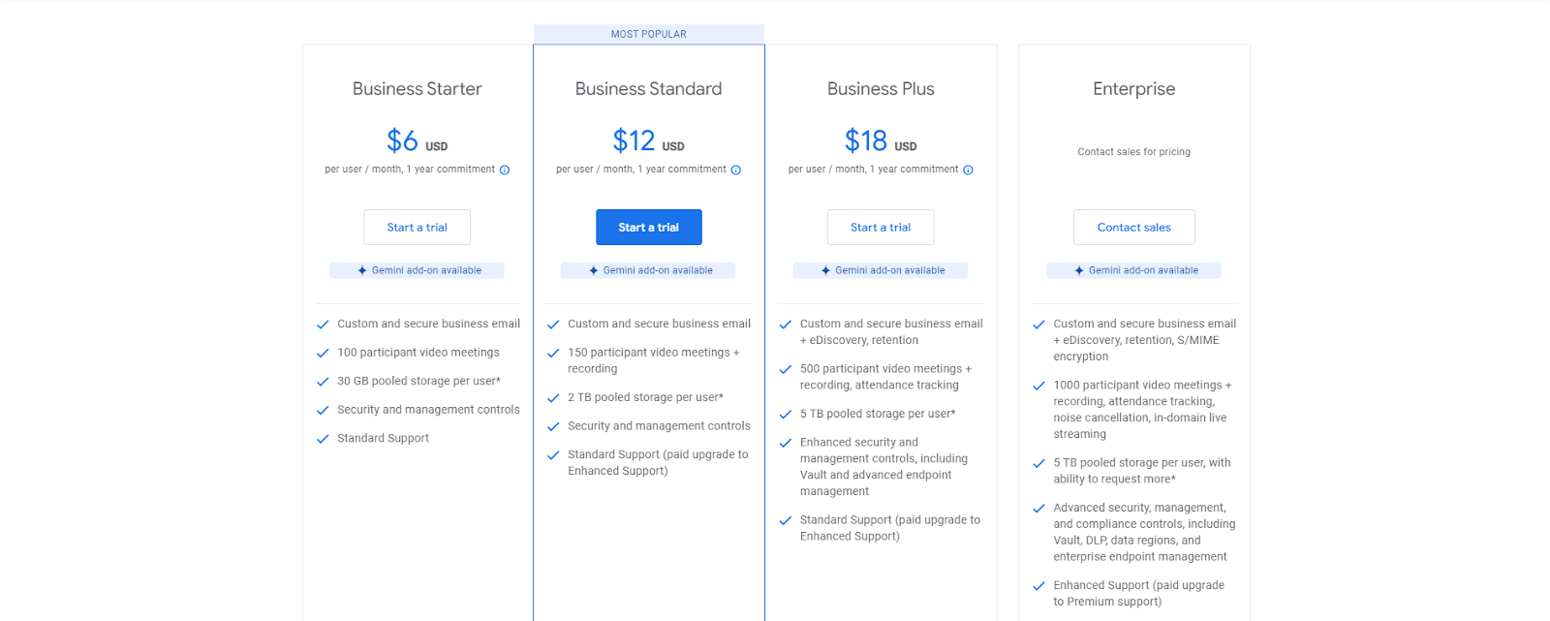Click the $12 USD price text
This screenshot has width=1550, height=621.
[x=648, y=141]
